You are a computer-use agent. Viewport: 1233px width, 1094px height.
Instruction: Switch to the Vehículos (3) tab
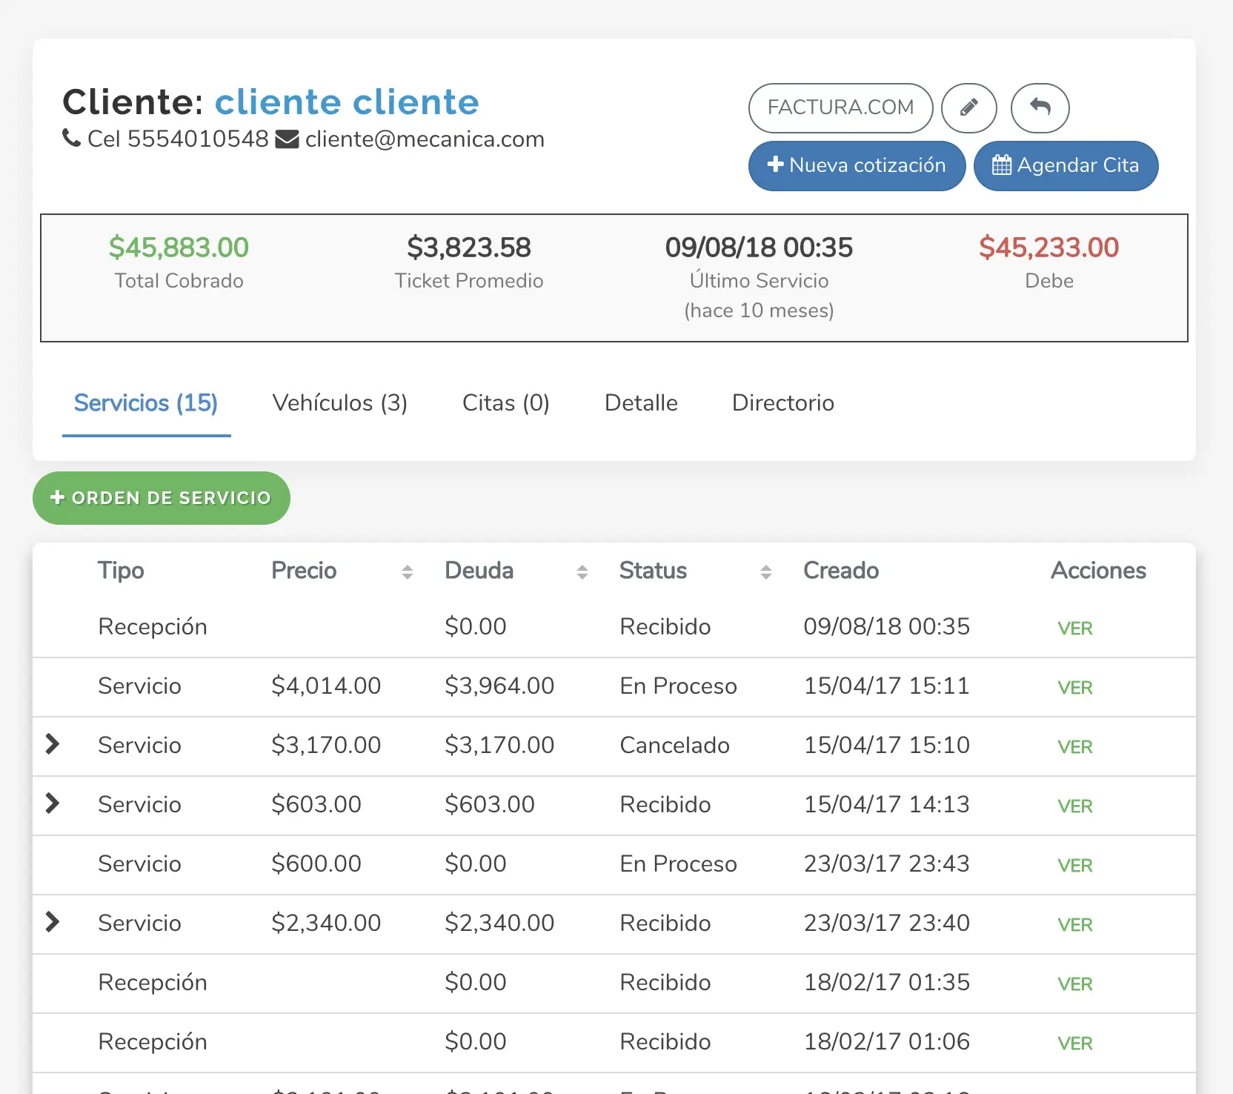[339, 403]
